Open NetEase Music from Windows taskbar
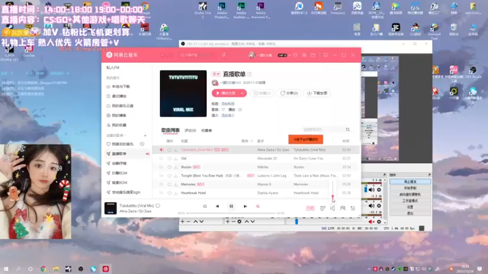The width and height of the screenshot is (488, 274). (x=106, y=269)
